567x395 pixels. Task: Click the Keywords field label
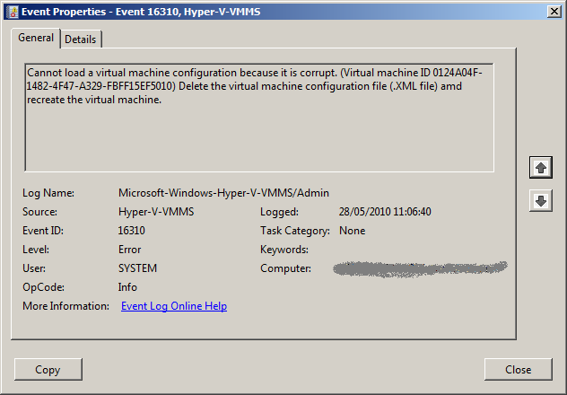(x=284, y=250)
